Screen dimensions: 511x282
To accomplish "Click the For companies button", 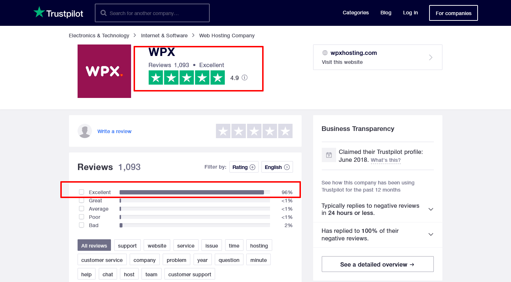I will pos(454,13).
